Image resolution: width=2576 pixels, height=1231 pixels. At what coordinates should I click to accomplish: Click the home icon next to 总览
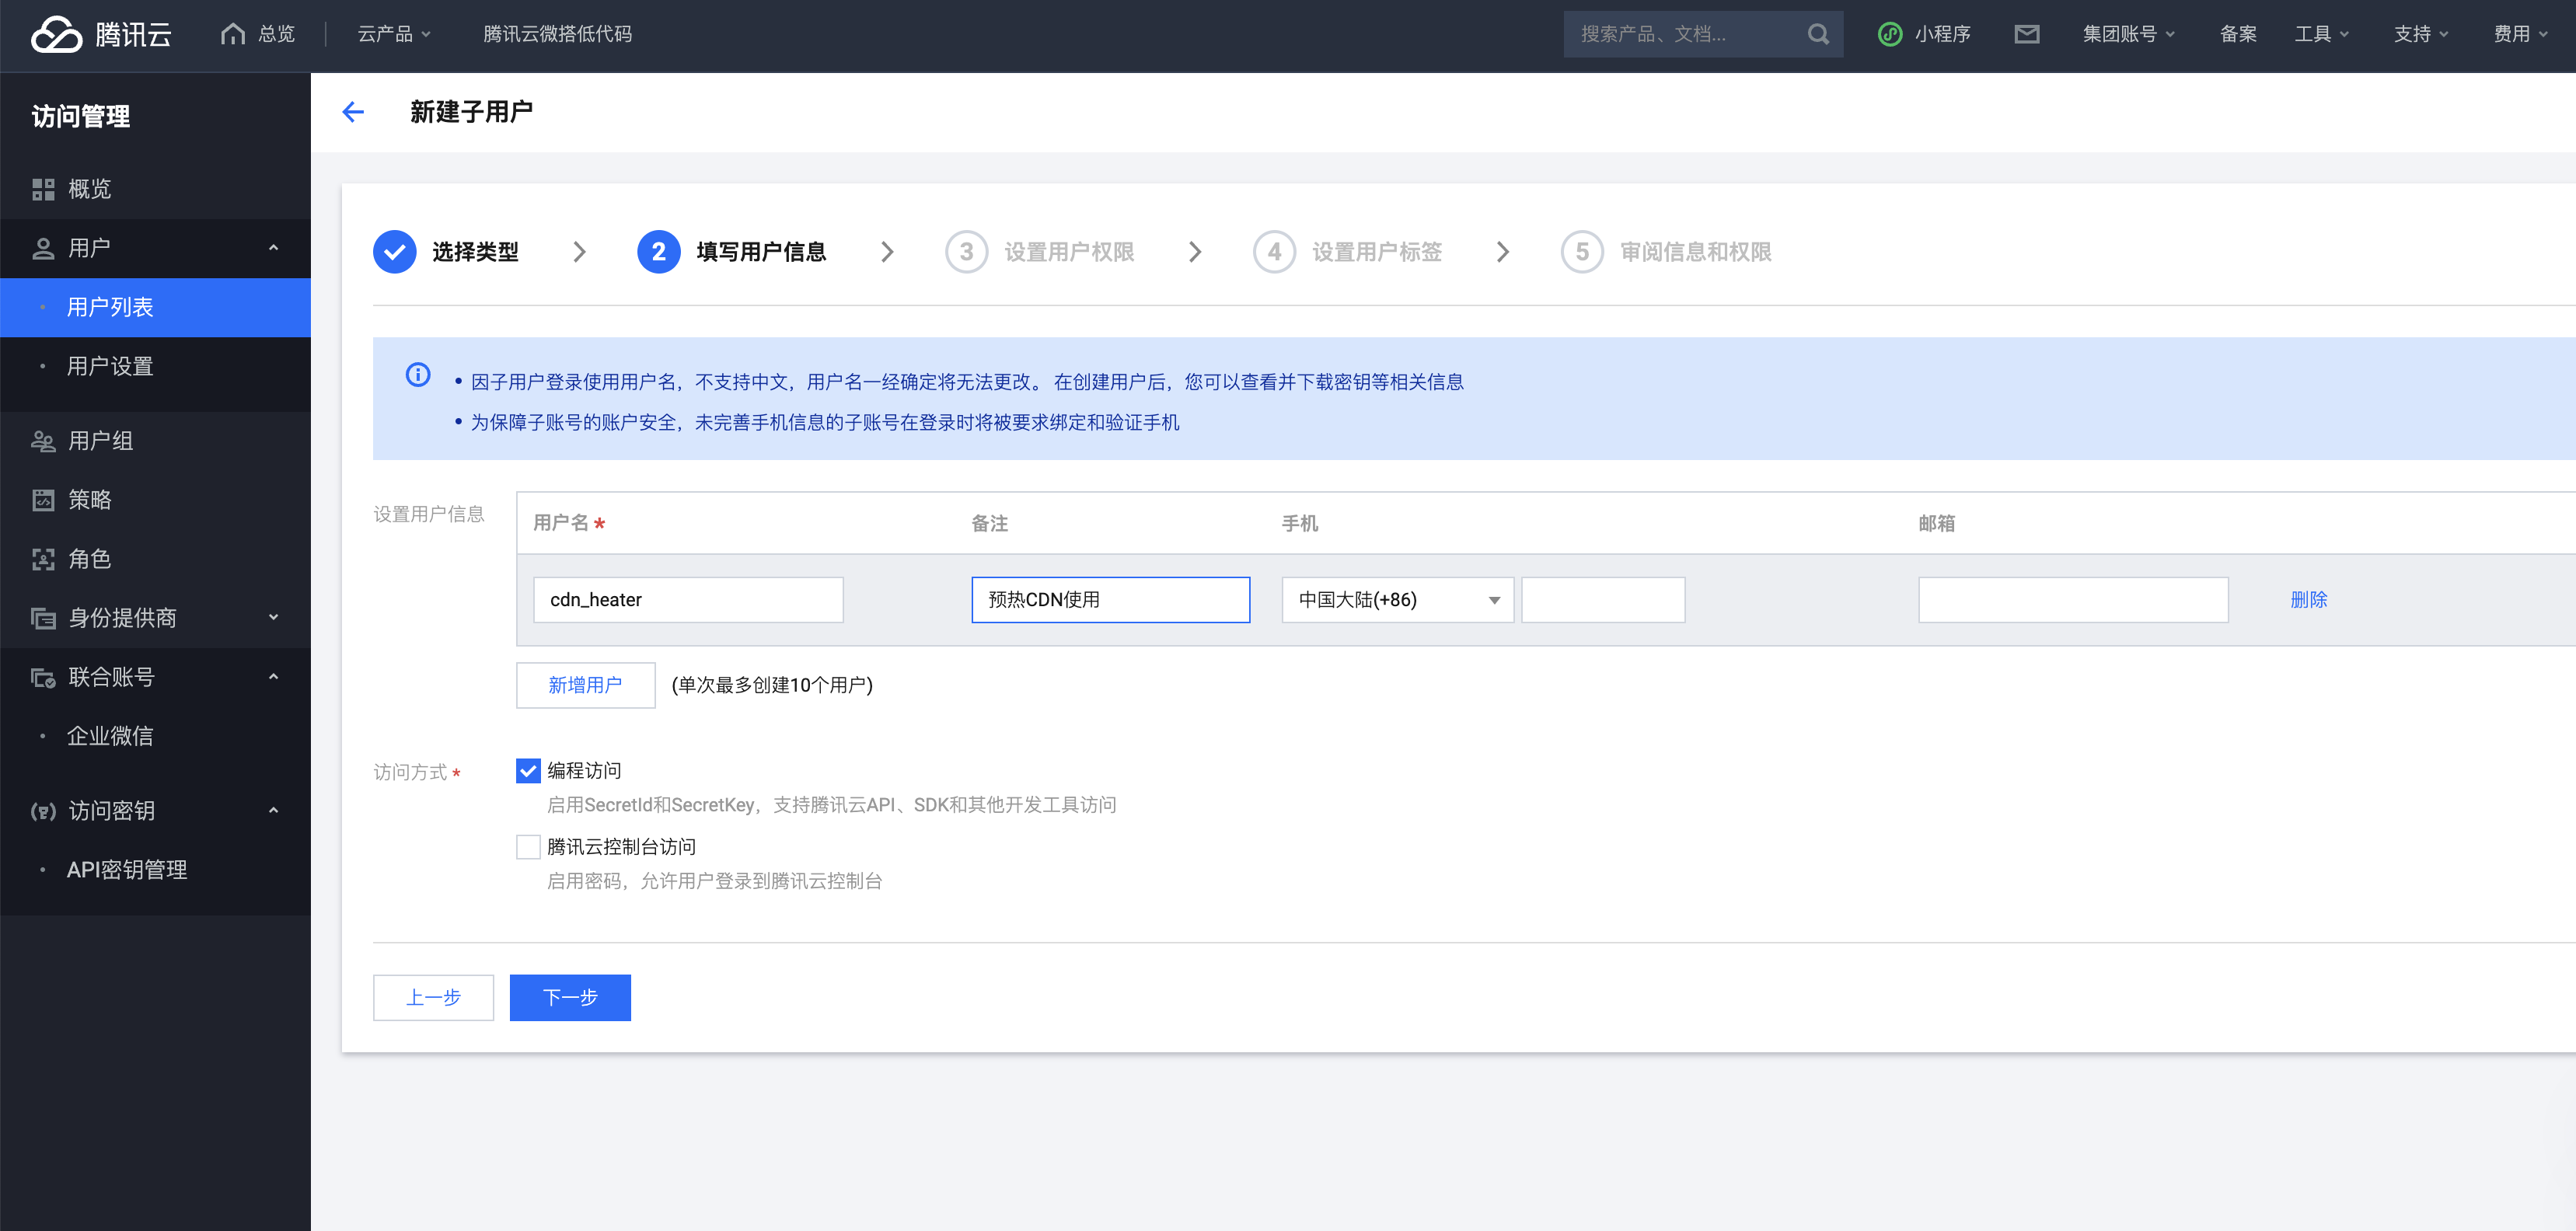pos(233,34)
